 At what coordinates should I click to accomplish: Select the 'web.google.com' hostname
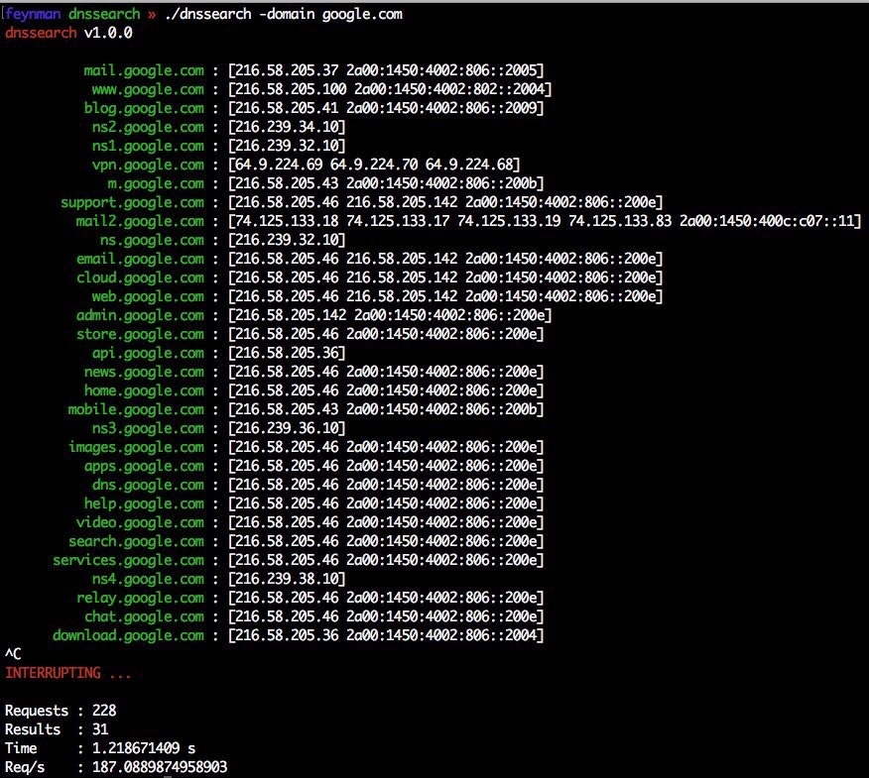(148, 296)
